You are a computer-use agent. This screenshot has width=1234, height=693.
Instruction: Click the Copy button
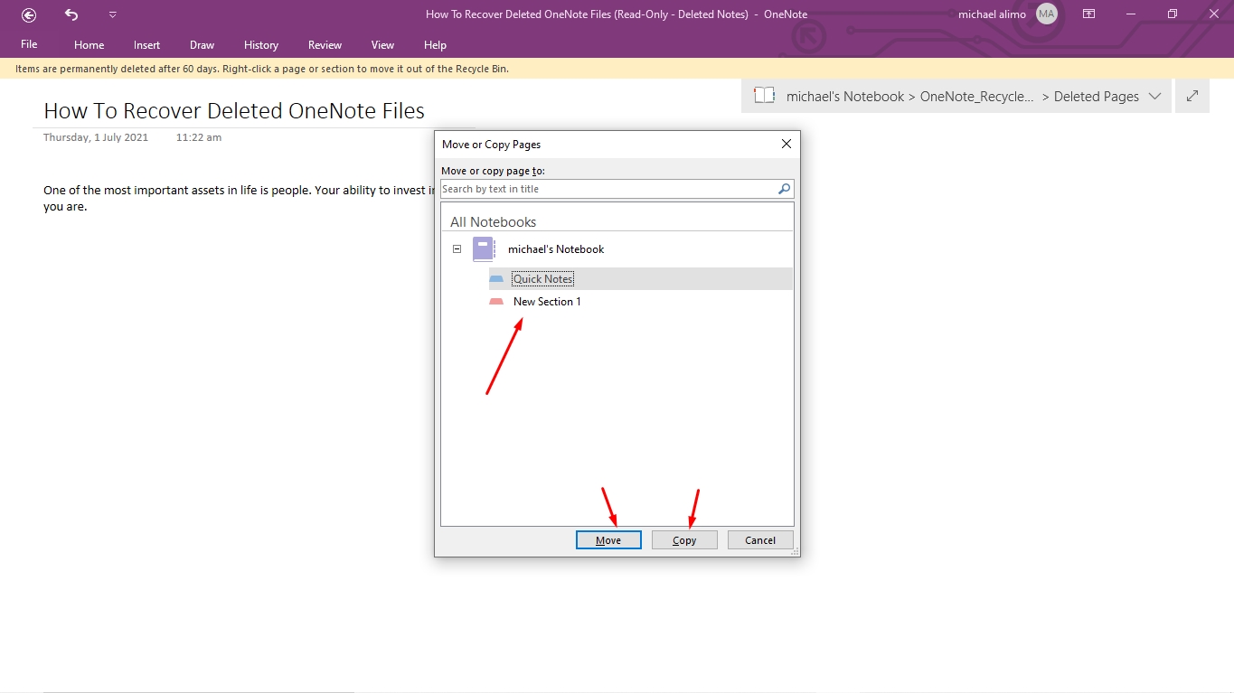point(684,540)
